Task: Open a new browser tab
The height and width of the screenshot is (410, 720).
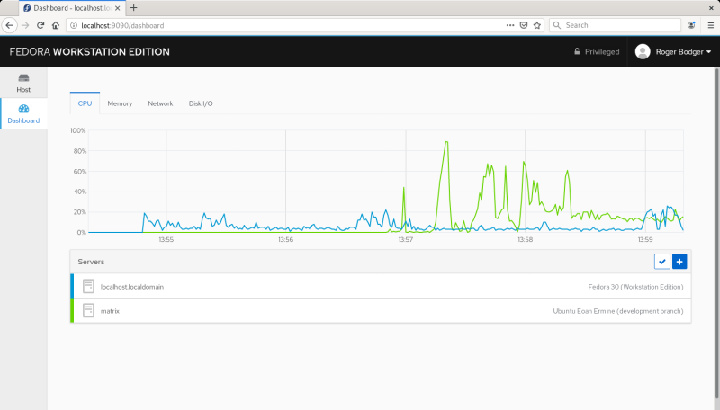Action: click(x=134, y=7)
